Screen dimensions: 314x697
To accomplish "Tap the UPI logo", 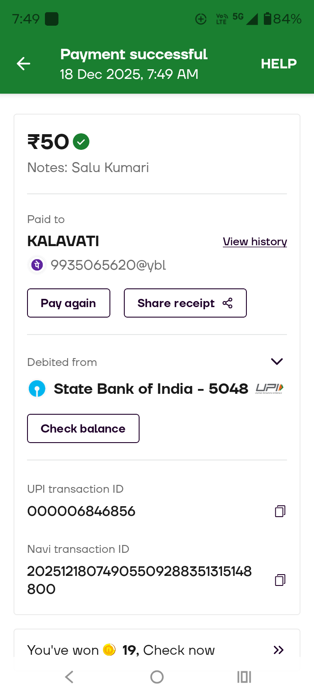I will click(x=269, y=388).
